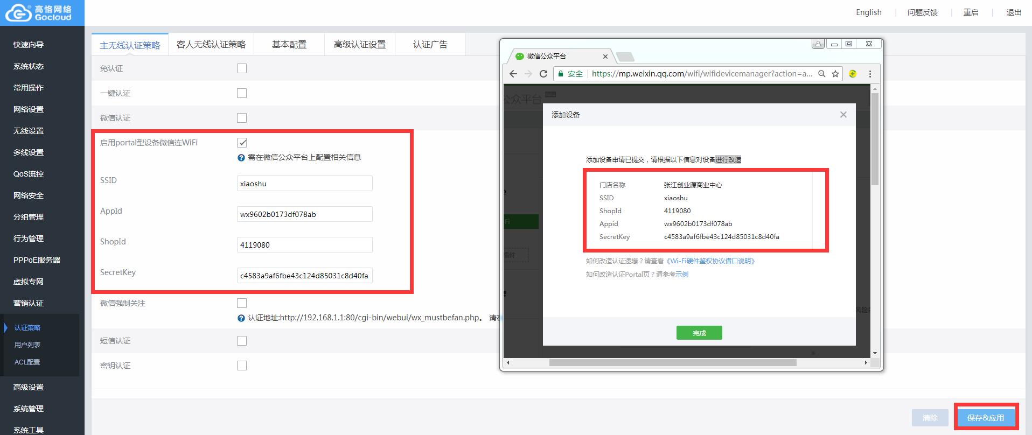Select 认证策略 submenu item
The image size is (1032, 435).
tap(27, 328)
